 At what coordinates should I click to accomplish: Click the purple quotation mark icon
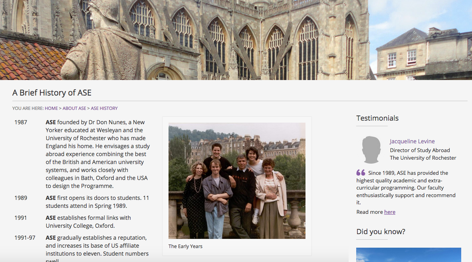361,173
